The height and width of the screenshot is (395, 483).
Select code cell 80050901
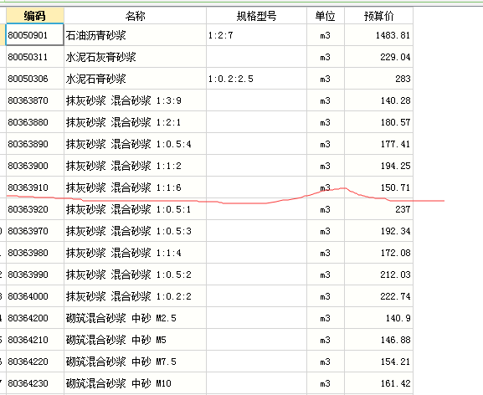[x=35, y=35]
